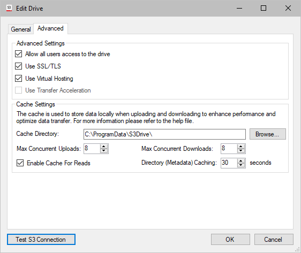301x253 pixels.
Task: Click inside the Cache Directory path field
Action: 164,134
